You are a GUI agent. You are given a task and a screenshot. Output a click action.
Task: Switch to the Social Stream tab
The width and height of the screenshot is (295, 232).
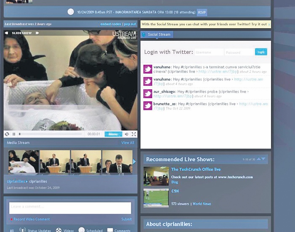click(159, 35)
